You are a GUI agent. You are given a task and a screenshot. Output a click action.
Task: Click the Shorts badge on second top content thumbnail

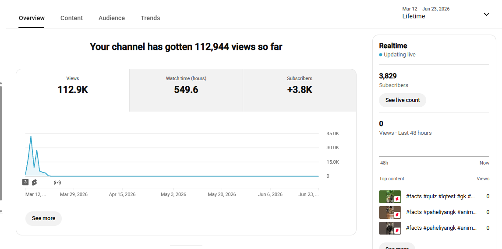[x=397, y=214]
